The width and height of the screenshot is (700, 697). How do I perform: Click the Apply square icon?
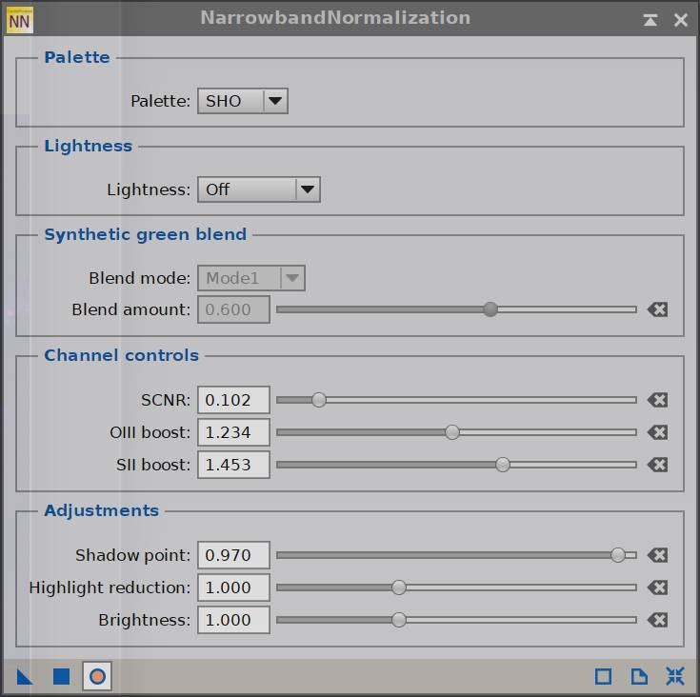pos(61,676)
